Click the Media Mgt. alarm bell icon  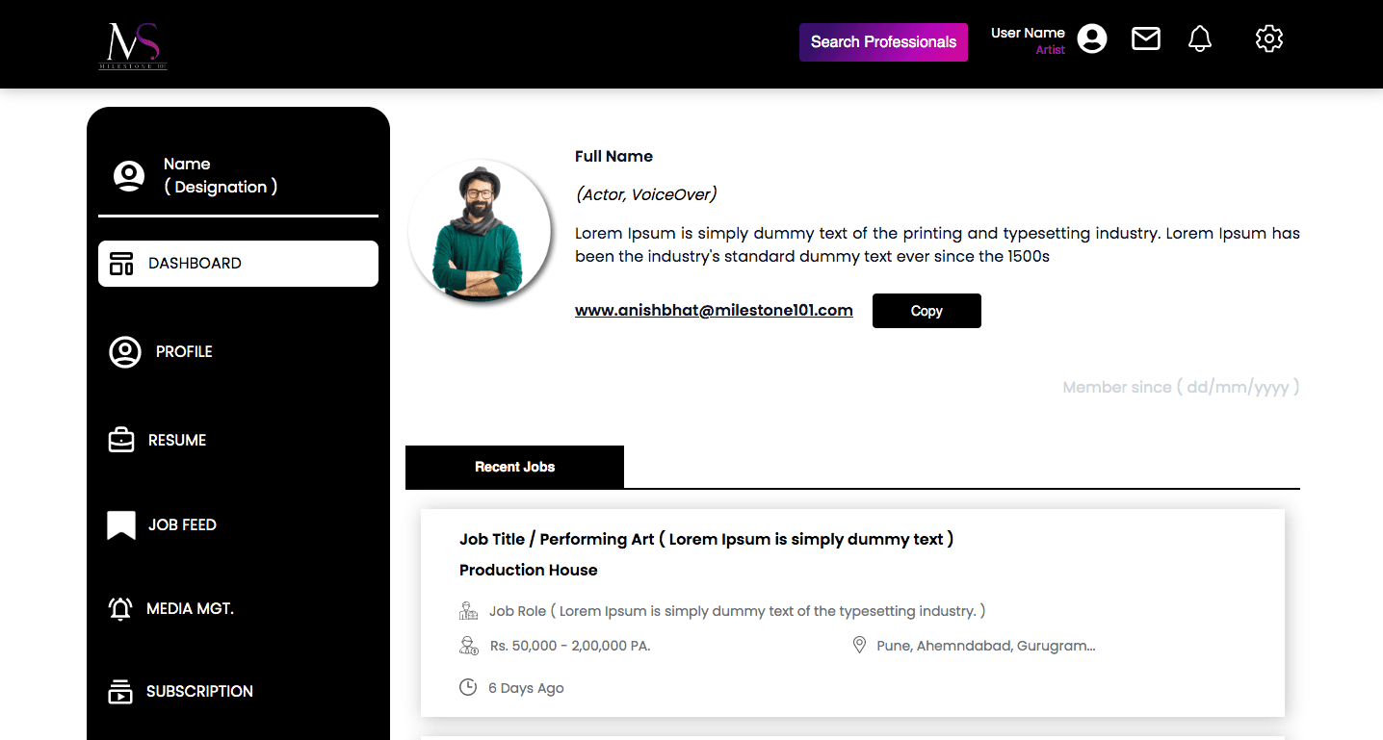[120, 609]
